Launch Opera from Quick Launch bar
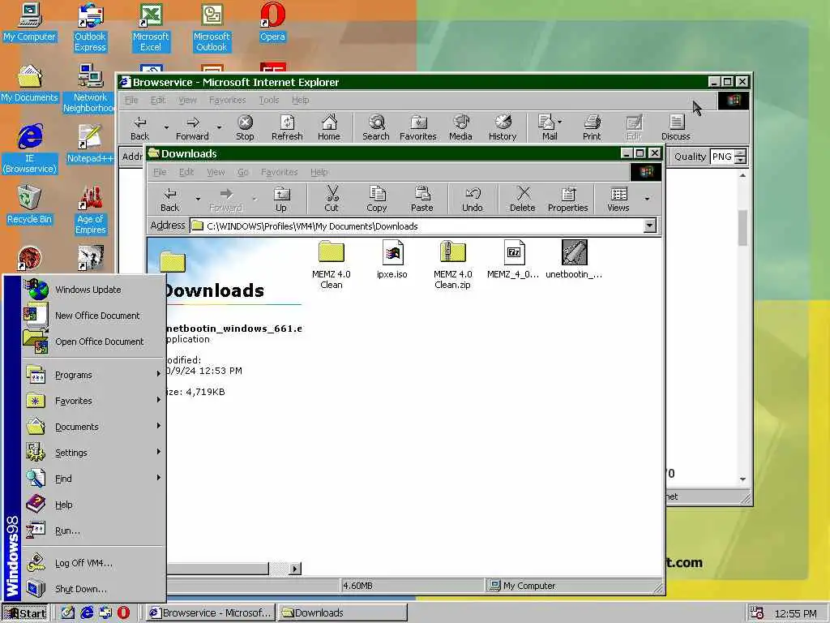This screenshot has width=830, height=623. point(123,612)
